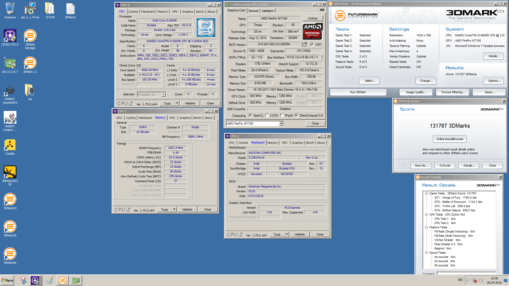Switch to CPU-Z taskbar icon
509x286 pixels.
point(35,280)
